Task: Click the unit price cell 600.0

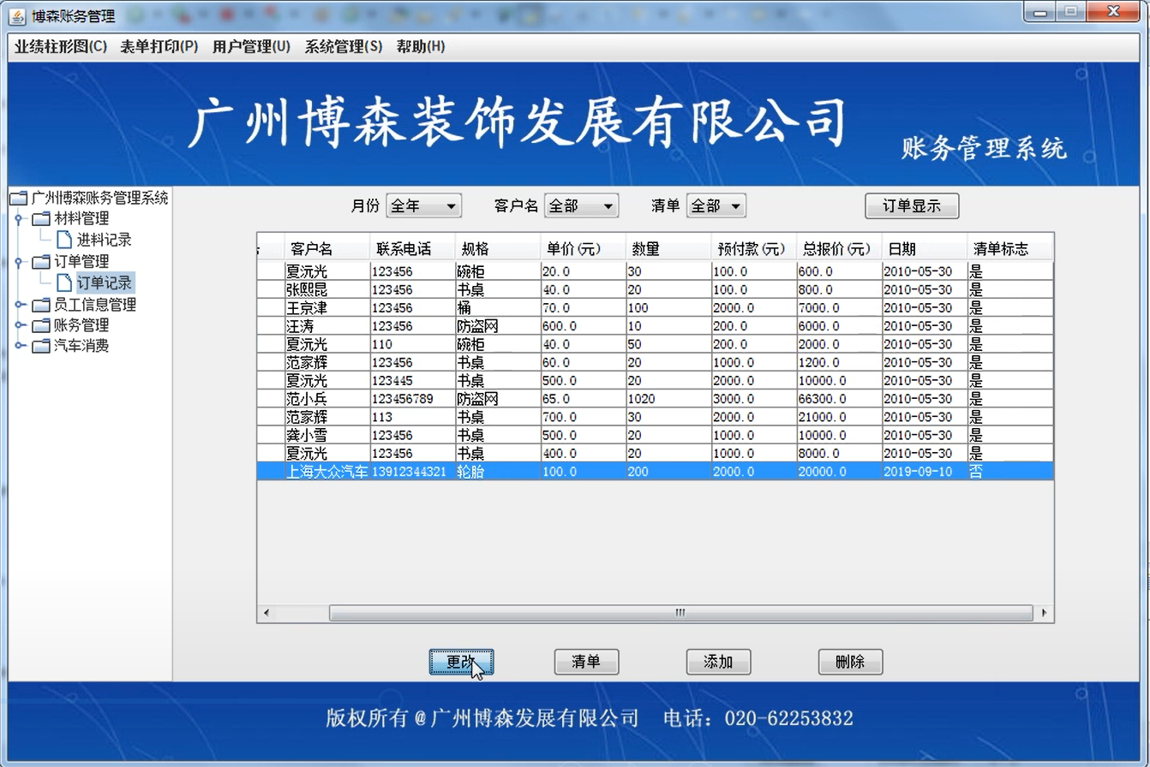Action: pyautogui.click(x=584, y=326)
